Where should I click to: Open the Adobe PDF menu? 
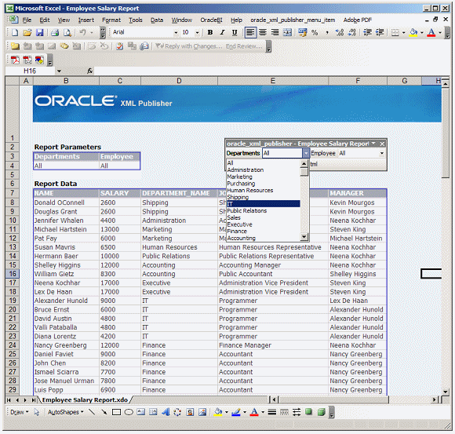[x=358, y=20]
